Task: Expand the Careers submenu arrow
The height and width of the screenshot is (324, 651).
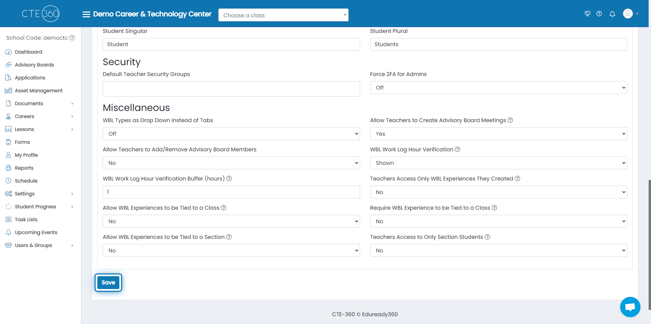Action: (x=72, y=116)
